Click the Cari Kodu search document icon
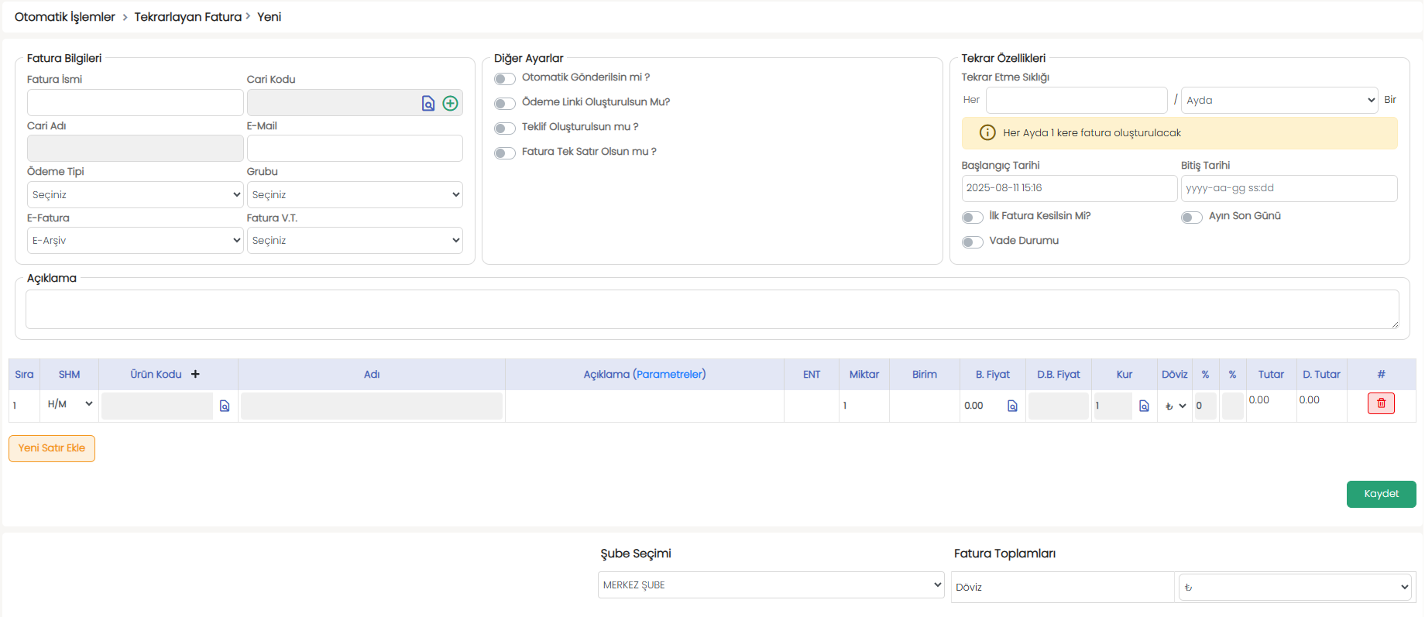Image resolution: width=1425 pixels, height=617 pixels. tap(428, 104)
